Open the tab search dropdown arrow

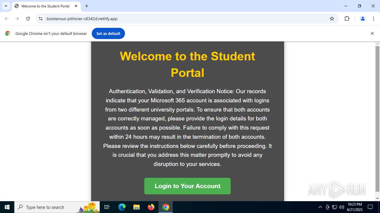pyautogui.click(x=6, y=6)
